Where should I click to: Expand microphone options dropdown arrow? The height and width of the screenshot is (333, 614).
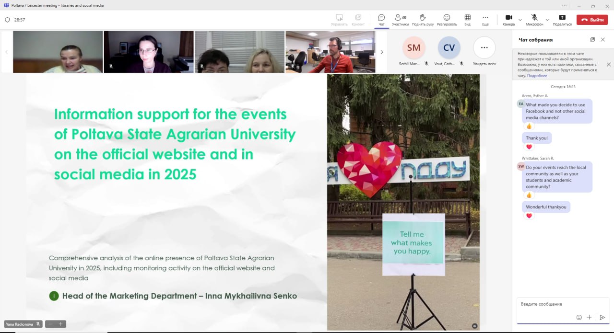[547, 20]
